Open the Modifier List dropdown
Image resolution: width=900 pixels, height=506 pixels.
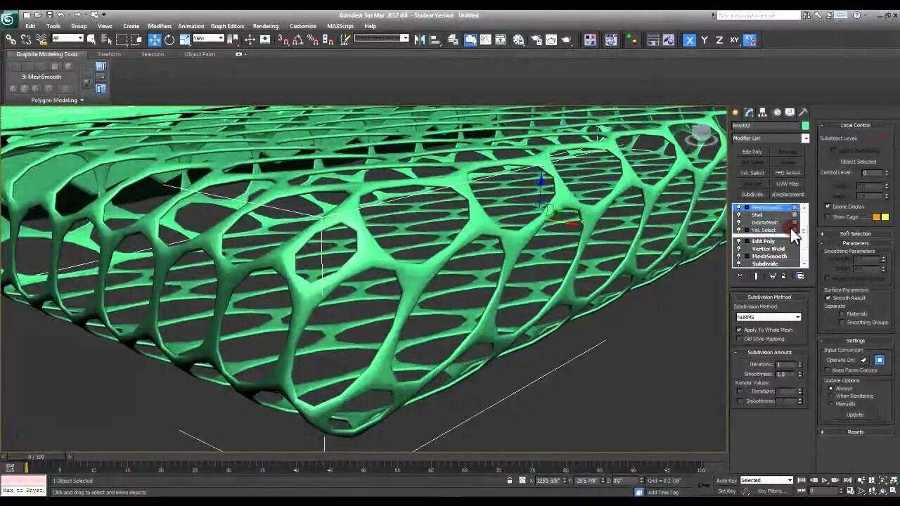coord(770,138)
